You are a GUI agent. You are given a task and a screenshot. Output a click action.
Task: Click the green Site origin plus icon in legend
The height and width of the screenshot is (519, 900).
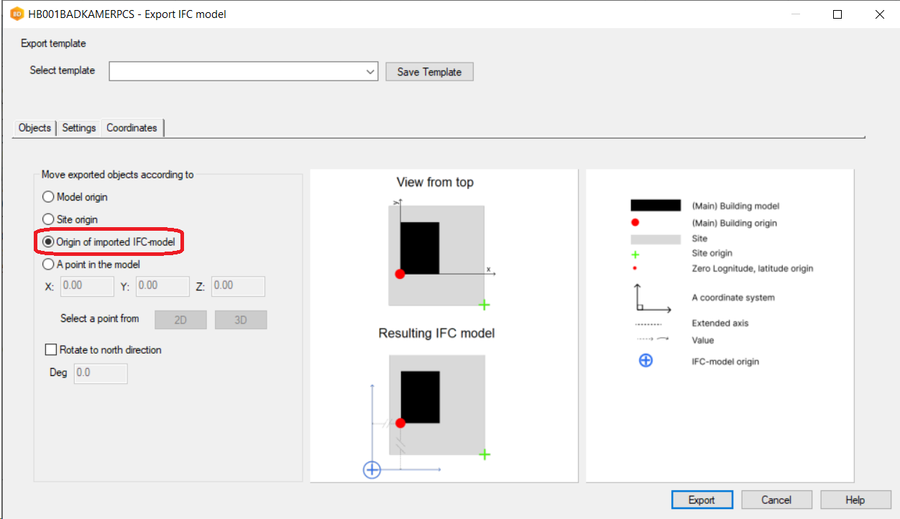tap(635, 254)
